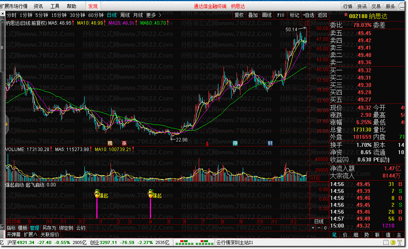Click the red 发现 button
Viewport: 408px width, 249px height.
coord(93,6)
